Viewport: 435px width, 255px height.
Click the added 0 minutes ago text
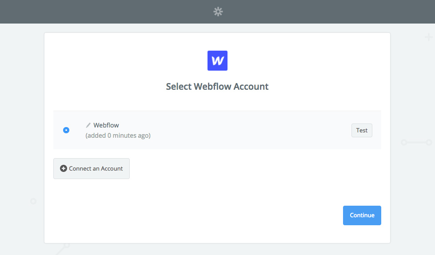coord(118,135)
